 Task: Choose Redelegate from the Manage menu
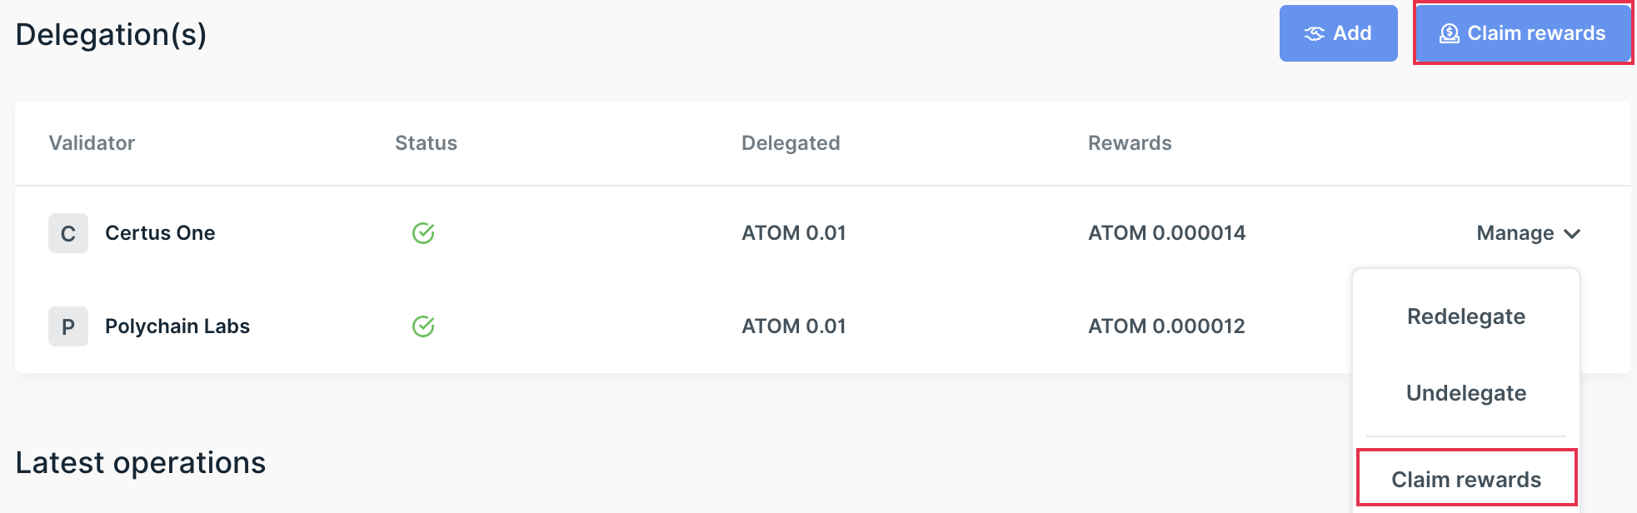tap(1466, 316)
